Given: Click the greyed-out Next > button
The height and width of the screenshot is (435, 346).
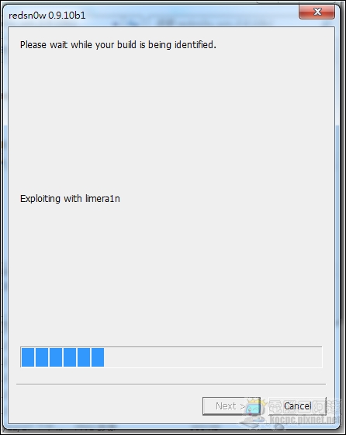Looking at the screenshot, I should pyautogui.click(x=231, y=405).
